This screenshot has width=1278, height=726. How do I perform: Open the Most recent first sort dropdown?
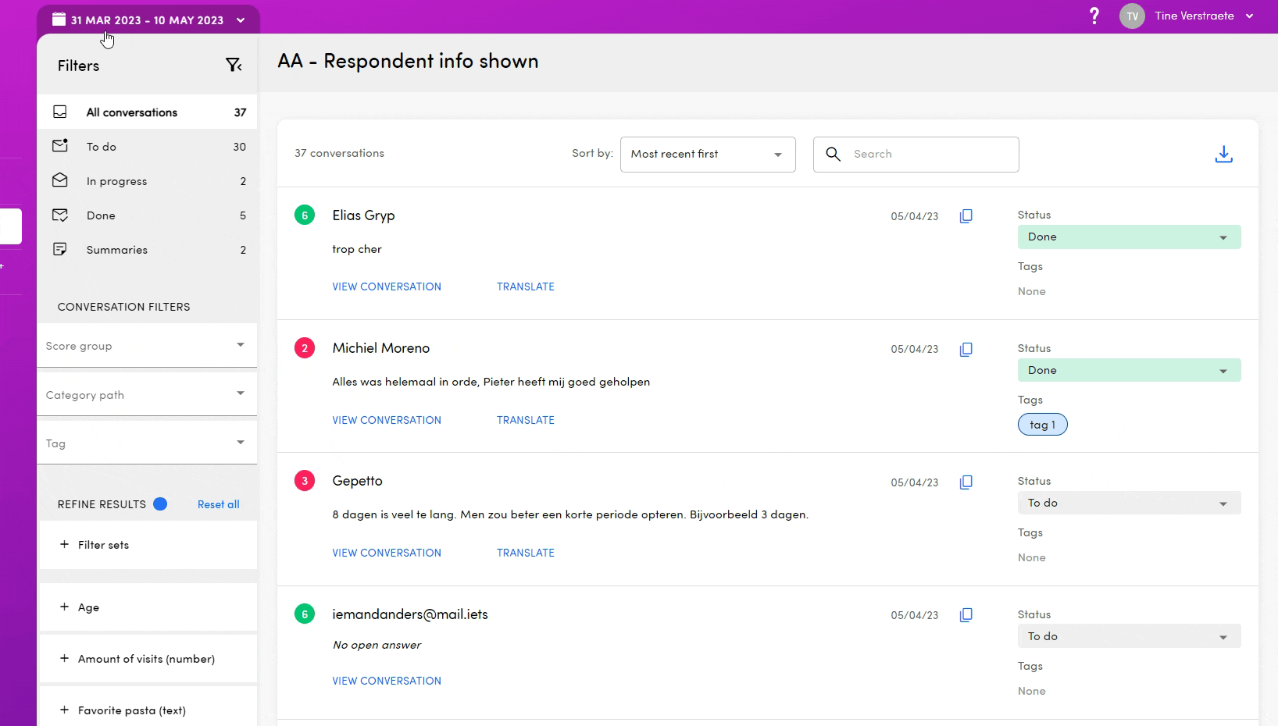[707, 155]
